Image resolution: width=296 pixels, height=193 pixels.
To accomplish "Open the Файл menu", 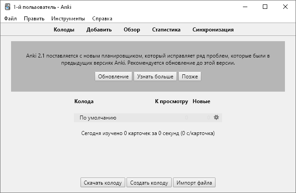I will [x=11, y=19].
